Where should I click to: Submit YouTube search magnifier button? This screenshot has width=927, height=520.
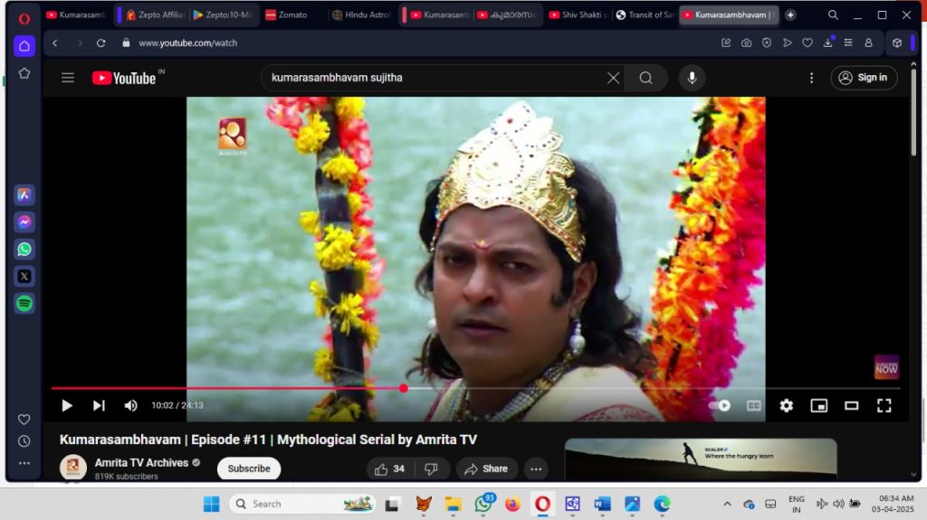(x=646, y=78)
